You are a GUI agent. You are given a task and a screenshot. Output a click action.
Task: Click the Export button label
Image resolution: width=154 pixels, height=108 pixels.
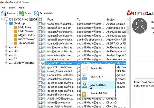(x=28, y=13)
